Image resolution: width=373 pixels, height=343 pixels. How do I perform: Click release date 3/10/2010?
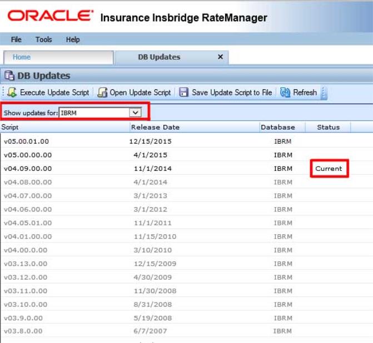tap(152, 250)
